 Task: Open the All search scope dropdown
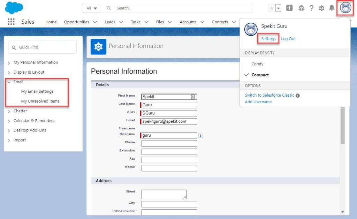tap(92, 8)
